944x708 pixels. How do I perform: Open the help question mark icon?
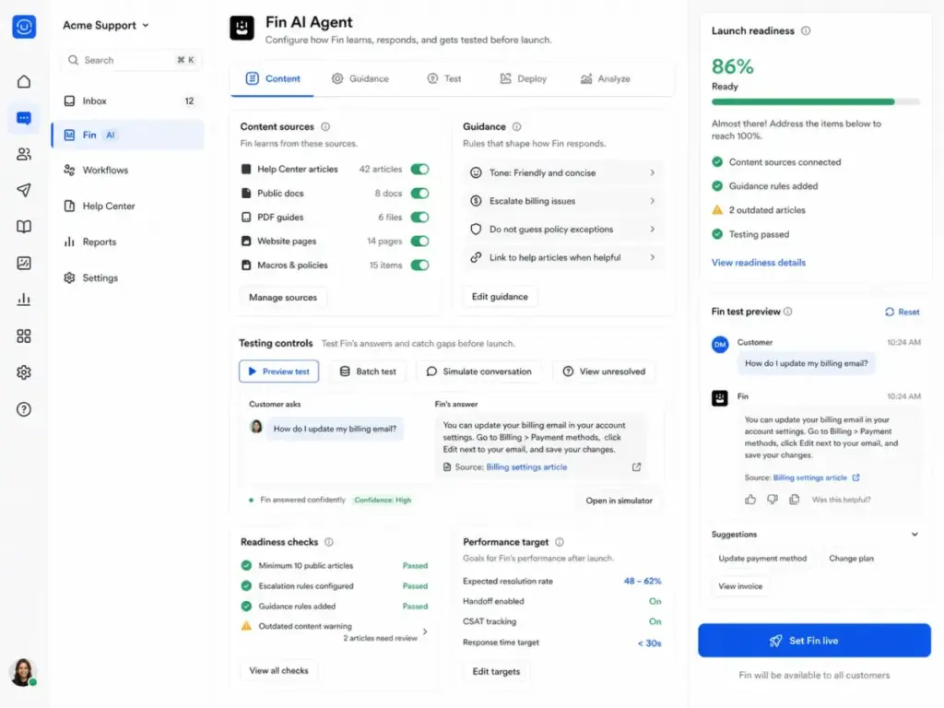tap(23, 409)
